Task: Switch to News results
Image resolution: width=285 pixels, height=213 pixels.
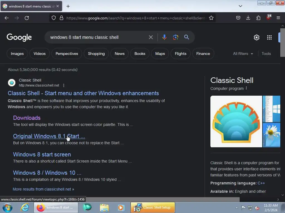Action: click(x=120, y=54)
